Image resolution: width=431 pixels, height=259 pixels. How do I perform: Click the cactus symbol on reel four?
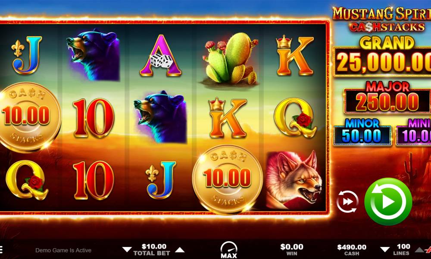230,58
